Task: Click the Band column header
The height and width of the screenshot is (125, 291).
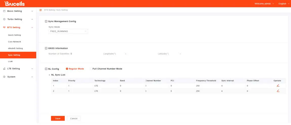Action: 122,80
